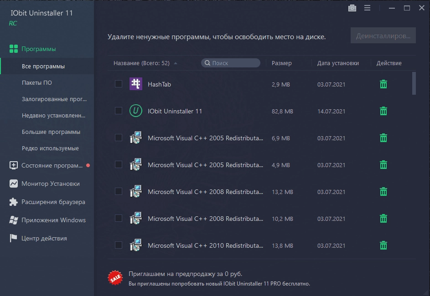430x296 pixels.
Task: Click the Центр действия flag icon
Action: click(x=13, y=238)
